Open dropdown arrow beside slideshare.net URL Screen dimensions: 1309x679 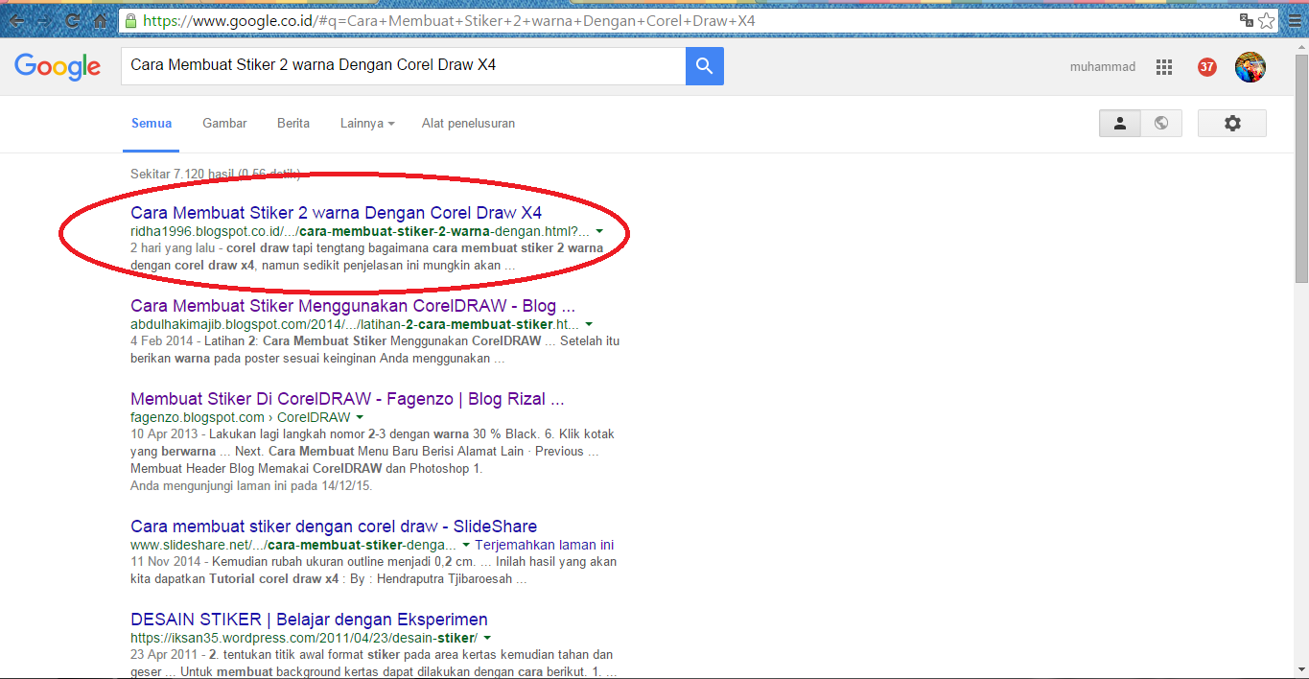466,545
